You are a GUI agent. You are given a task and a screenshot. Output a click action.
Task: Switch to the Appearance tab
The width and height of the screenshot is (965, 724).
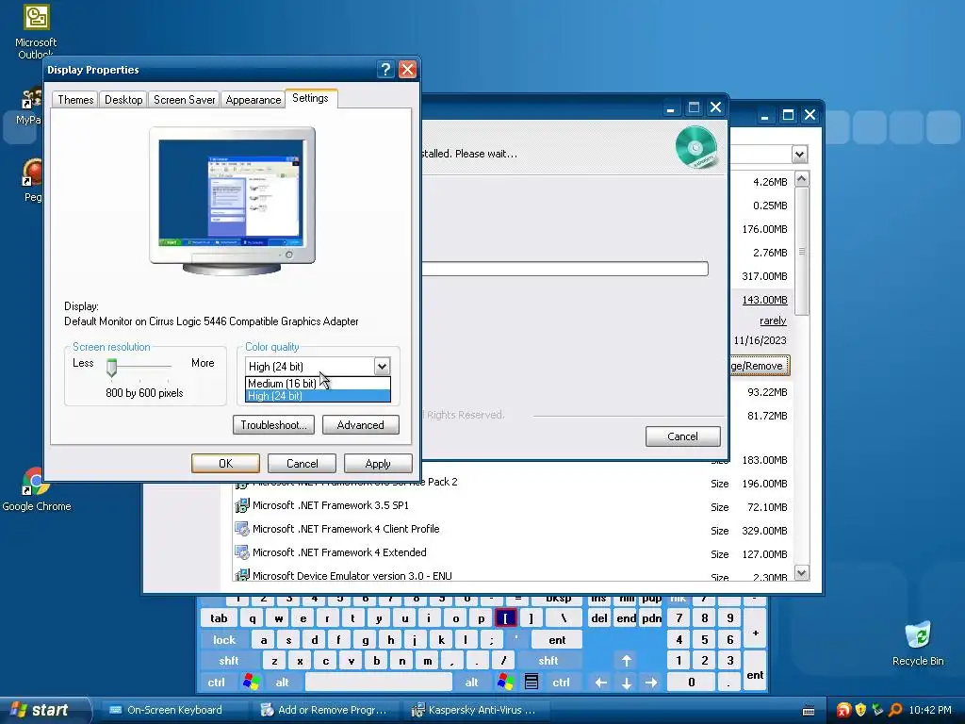point(253,100)
